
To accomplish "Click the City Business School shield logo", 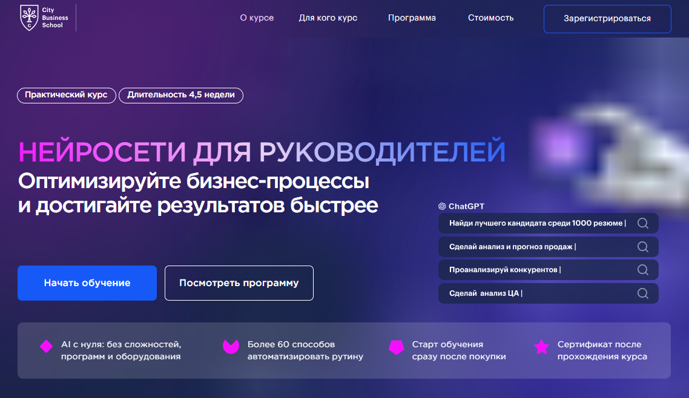I will click(30, 18).
